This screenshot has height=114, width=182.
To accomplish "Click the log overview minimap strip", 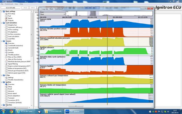I will (109, 13).
